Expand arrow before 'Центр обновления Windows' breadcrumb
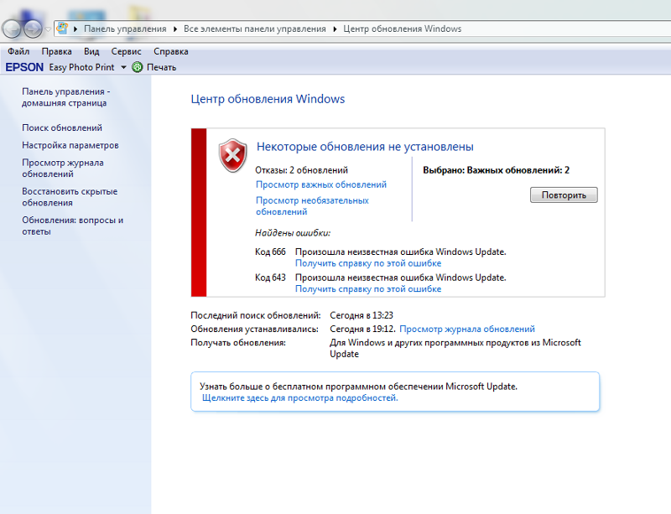This screenshot has height=514, width=671. point(335,29)
